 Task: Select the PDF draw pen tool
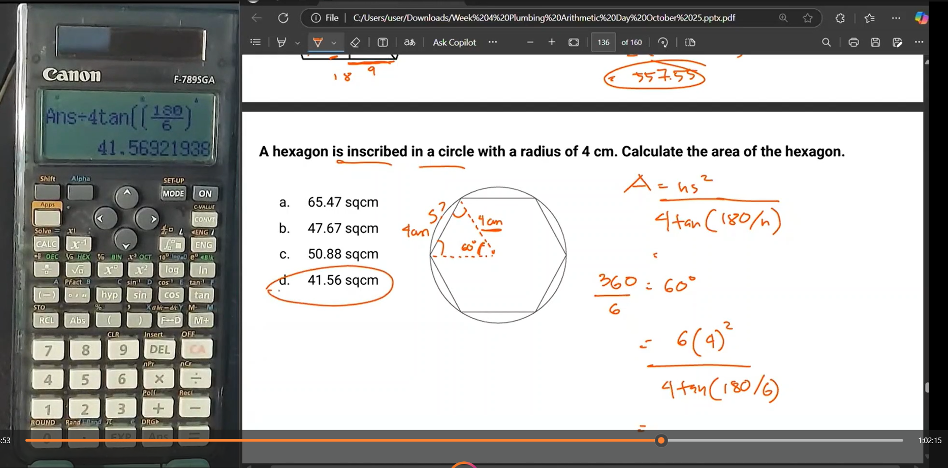point(281,43)
